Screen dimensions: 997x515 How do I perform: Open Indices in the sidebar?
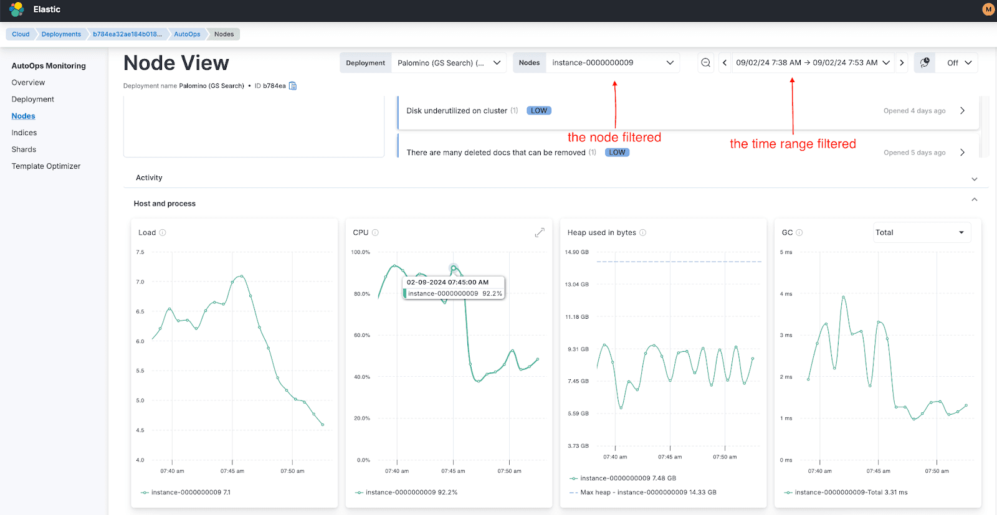(x=24, y=133)
